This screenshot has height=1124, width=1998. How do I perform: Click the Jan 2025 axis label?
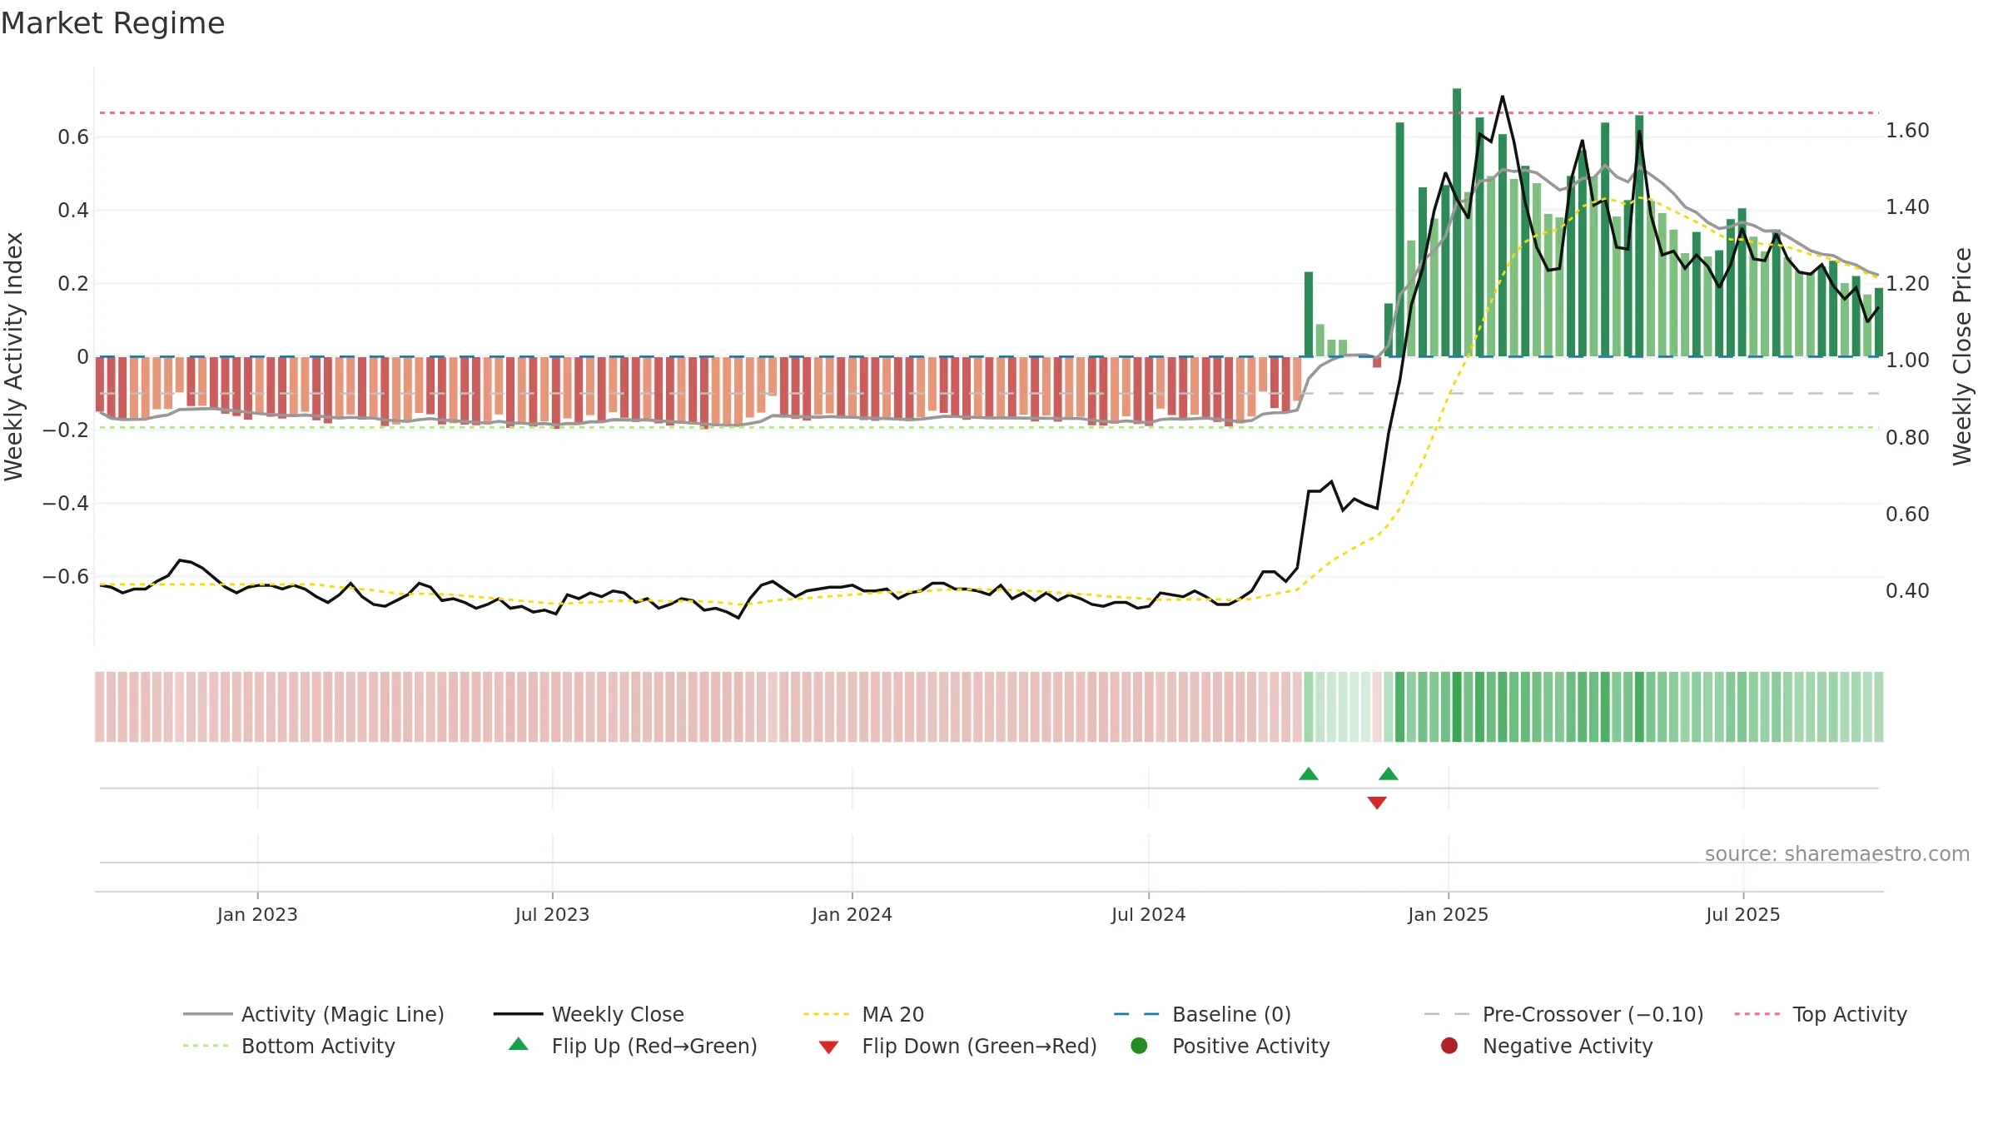coord(1448,914)
